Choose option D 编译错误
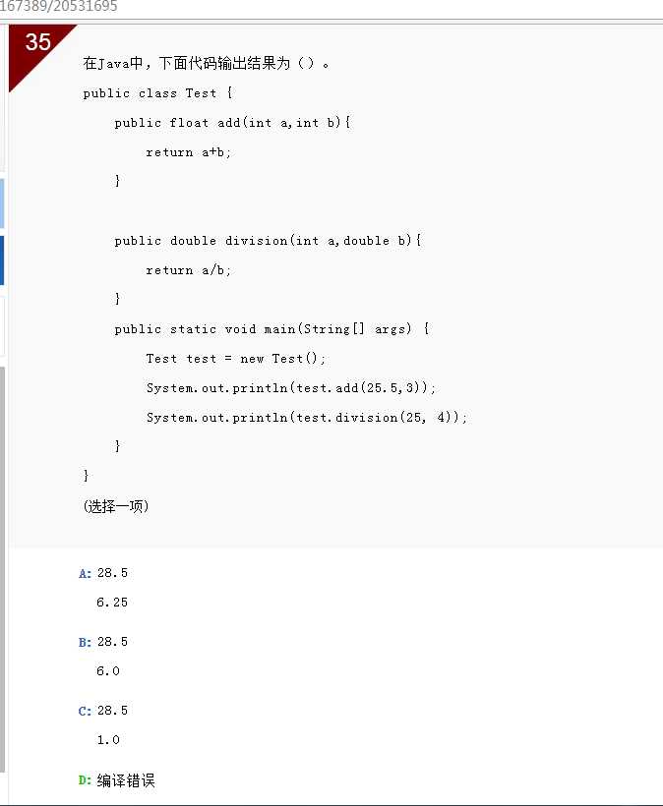The height and width of the screenshot is (806, 663). [117, 780]
